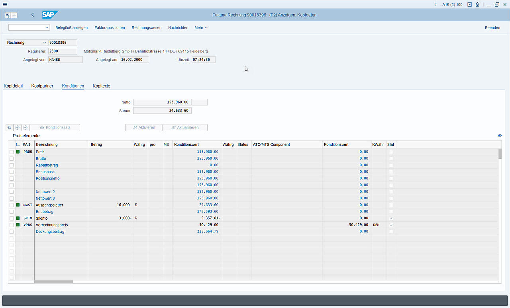Click the play-box icon in title bar
The image size is (510, 308).
[470, 4]
